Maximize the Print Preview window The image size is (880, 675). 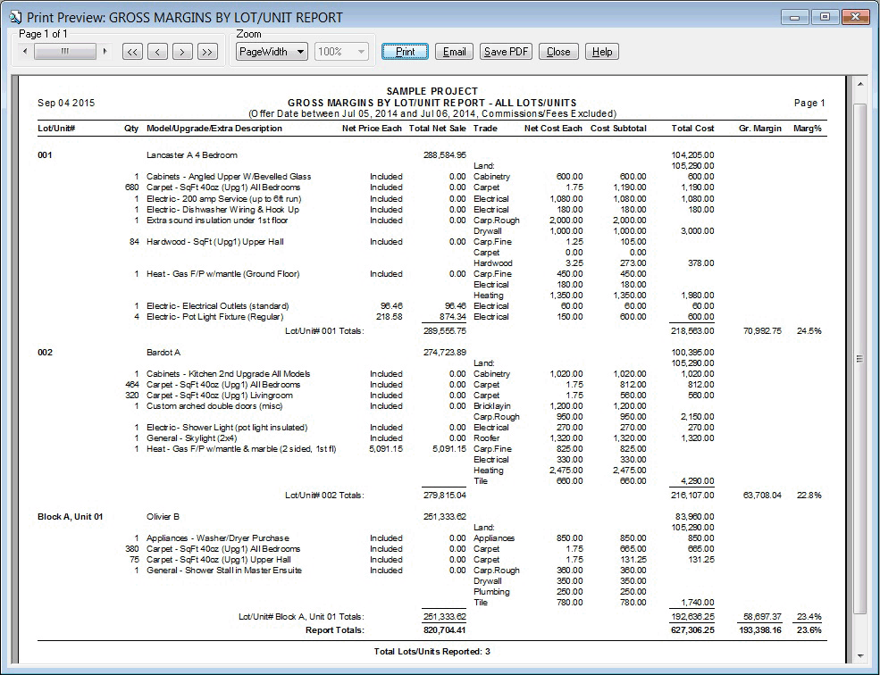tap(825, 17)
